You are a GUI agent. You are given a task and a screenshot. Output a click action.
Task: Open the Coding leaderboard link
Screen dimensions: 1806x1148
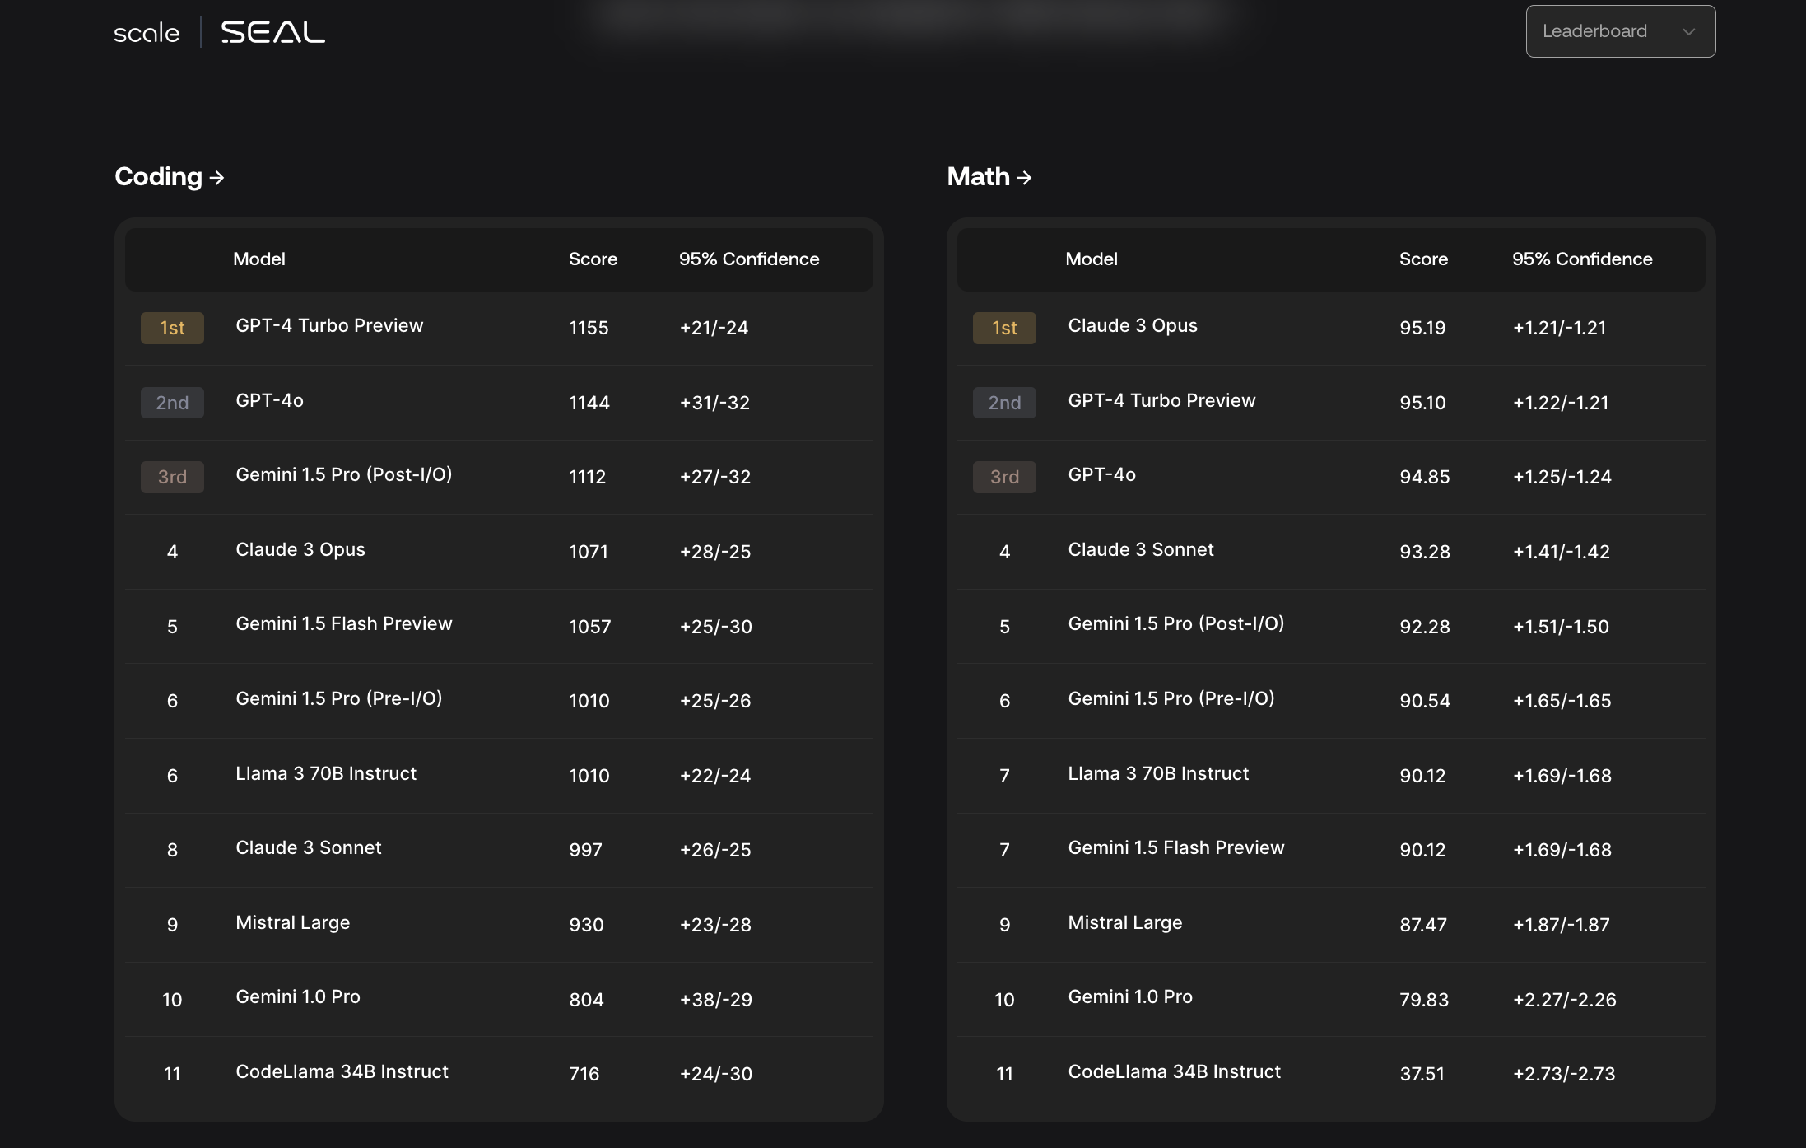159,176
